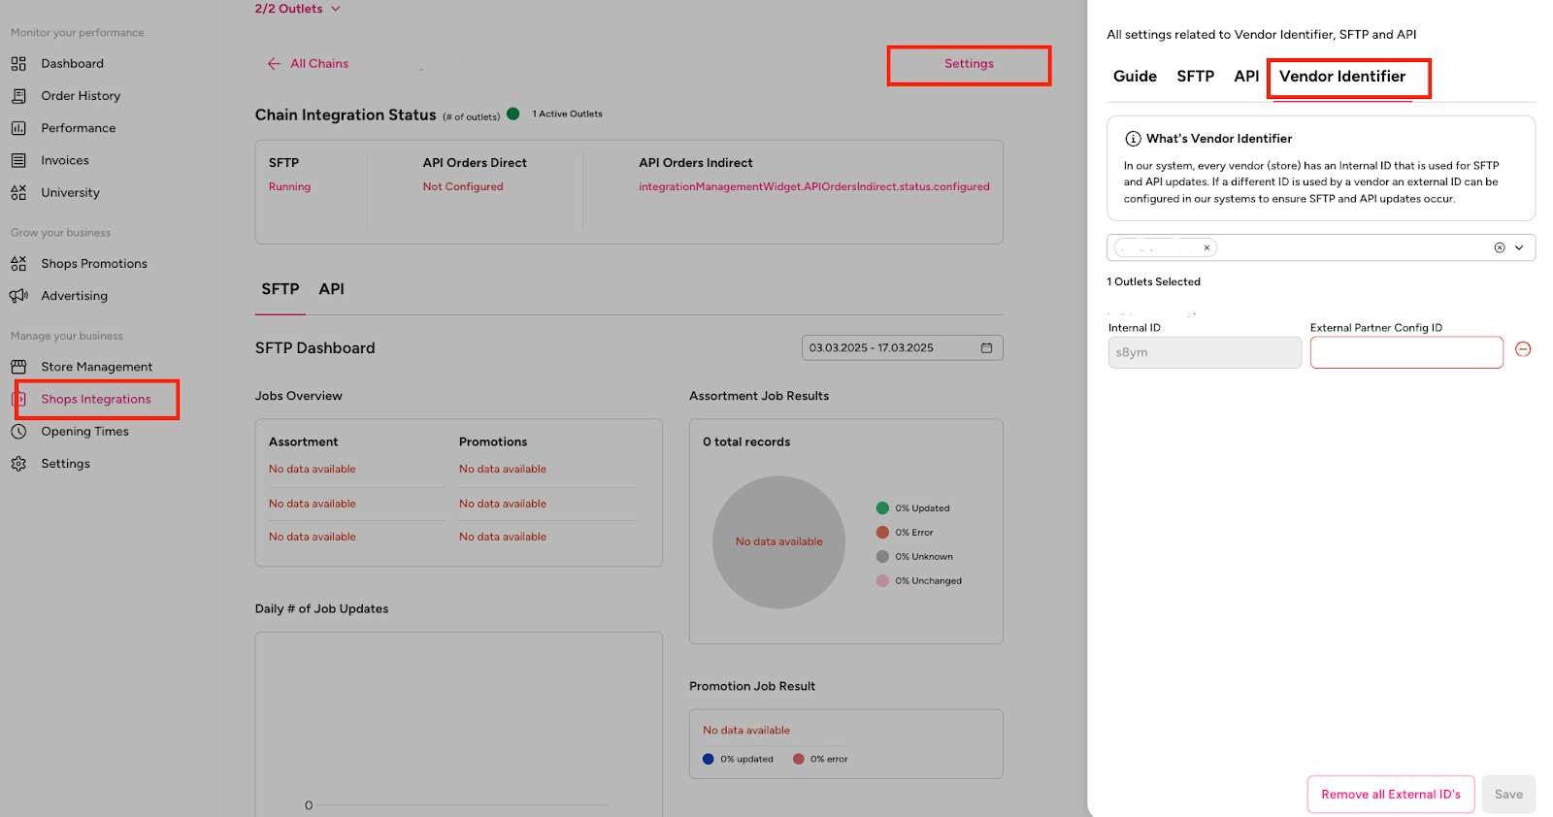Click the calendar icon in date range

point(986,348)
